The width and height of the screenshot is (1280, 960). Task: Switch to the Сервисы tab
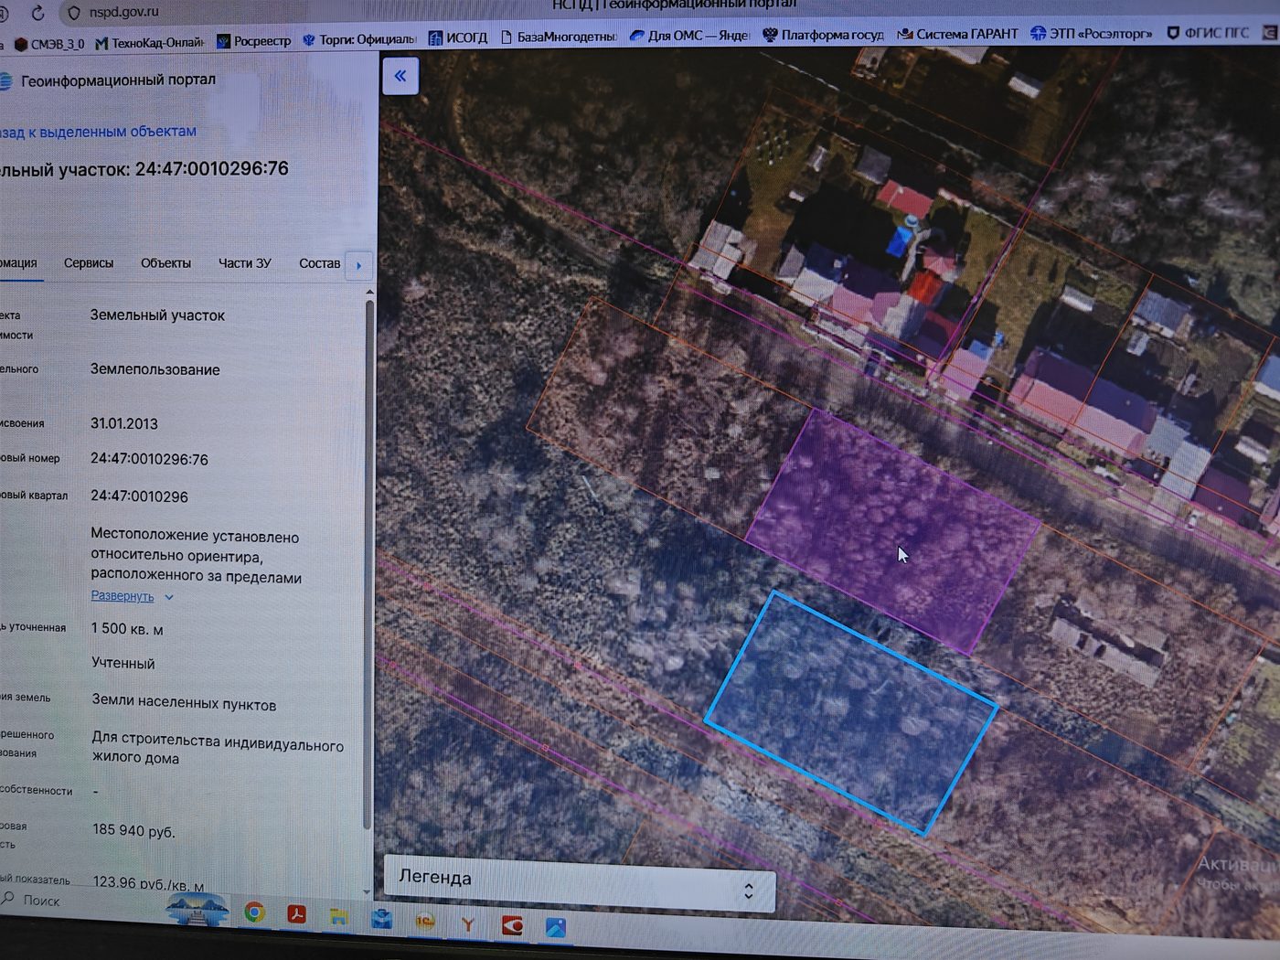[89, 262]
